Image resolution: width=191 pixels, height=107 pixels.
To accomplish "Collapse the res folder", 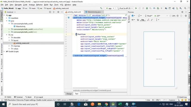I will [7, 35].
